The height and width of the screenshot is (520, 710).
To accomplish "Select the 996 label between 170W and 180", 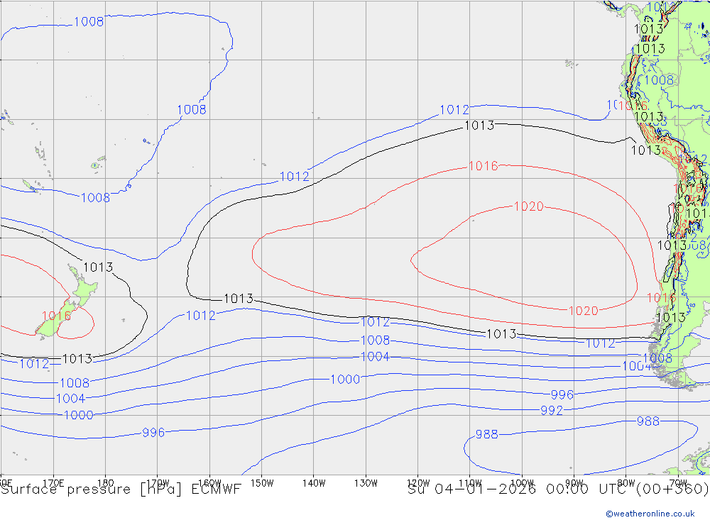I will point(153,433).
